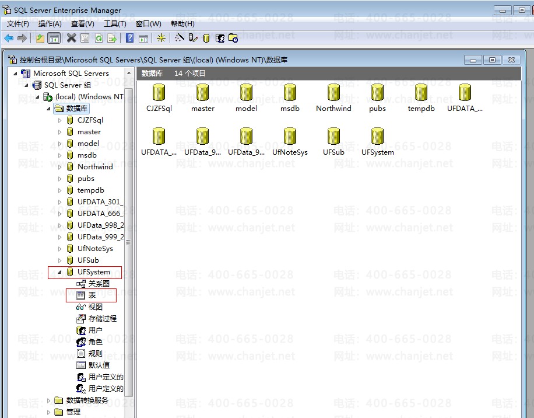Image resolution: width=534 pixels, height=418 pixels.
Task: Select the UFSystem database icon in right pane
Action: [x=377, y=137]
